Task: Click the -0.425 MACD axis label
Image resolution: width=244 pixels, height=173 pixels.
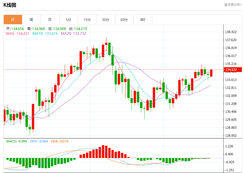Action: point(230,162)
